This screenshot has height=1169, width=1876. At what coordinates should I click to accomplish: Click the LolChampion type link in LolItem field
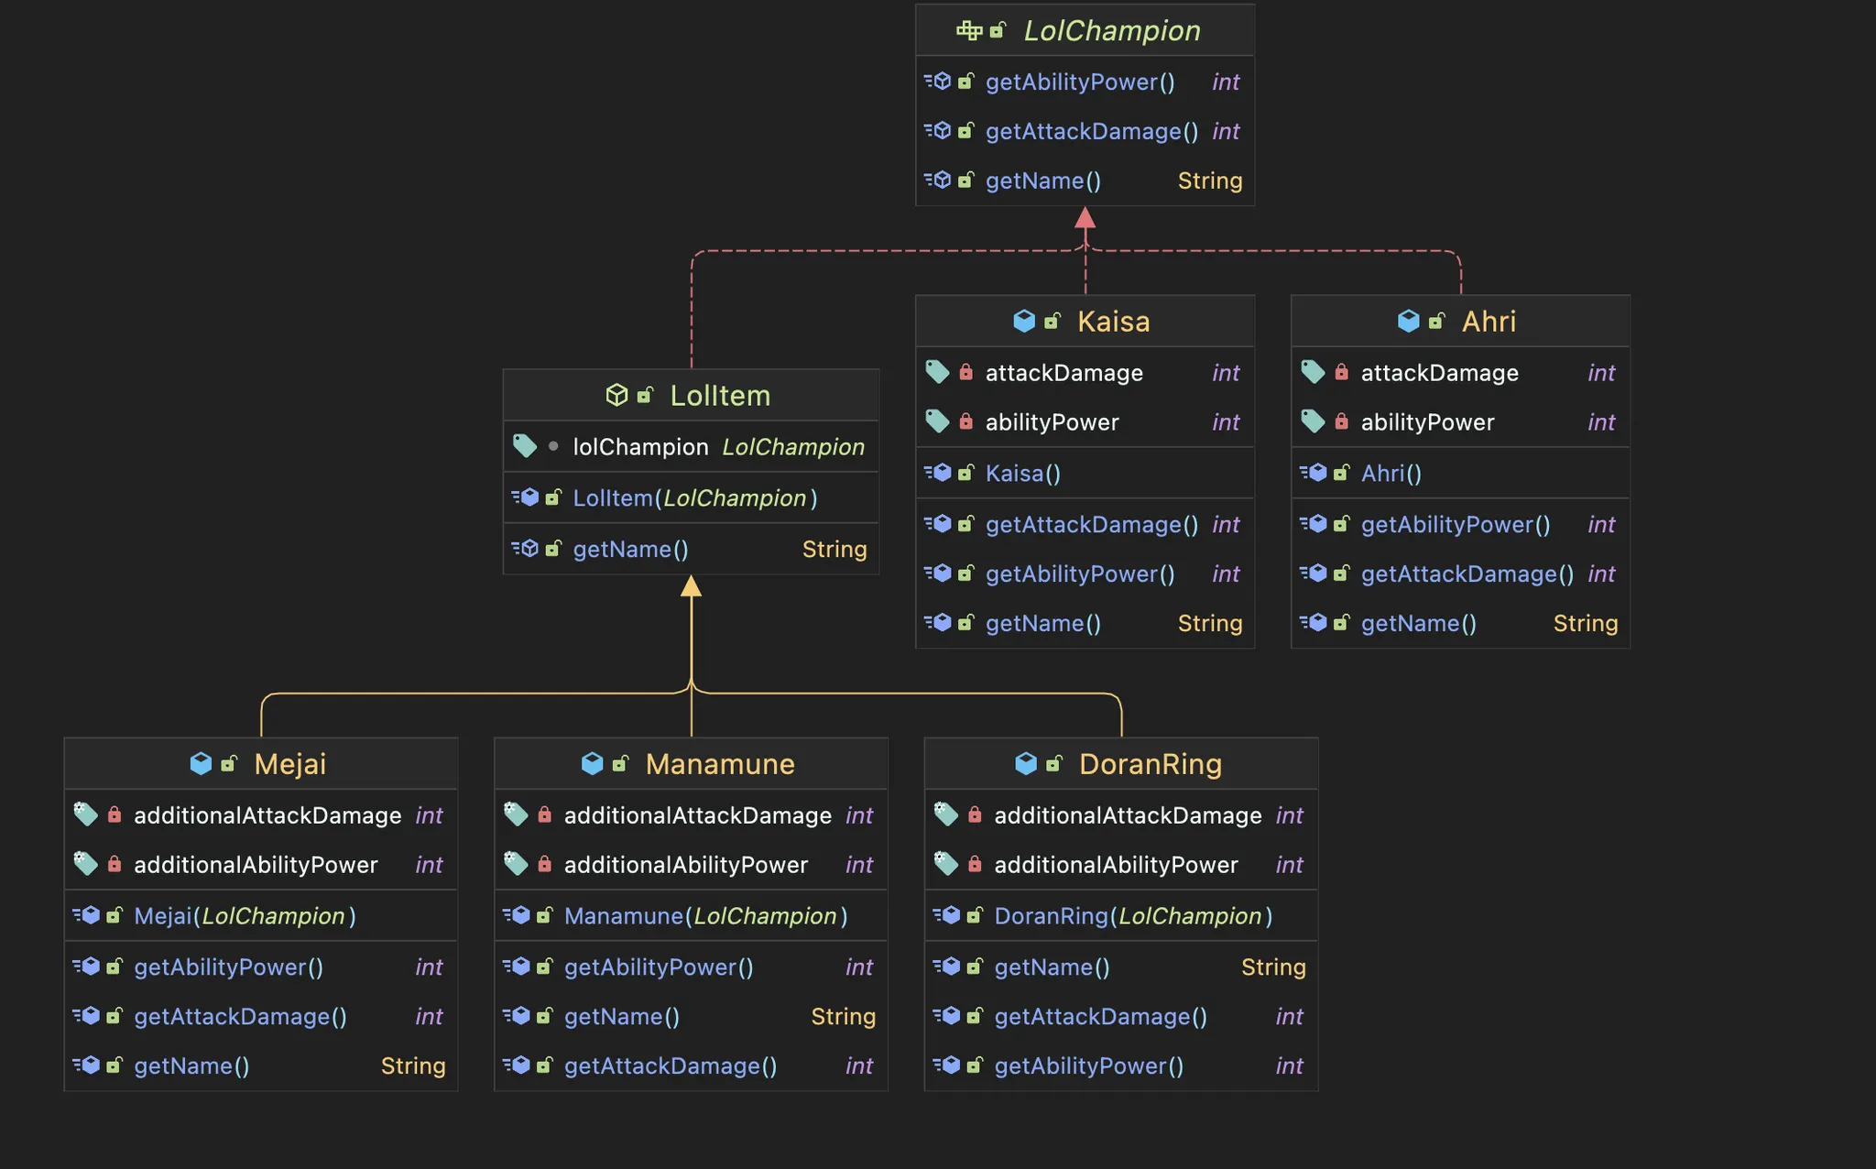coord(792,446)
